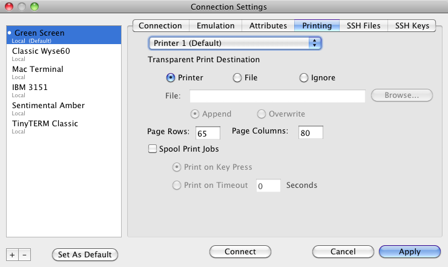Screen dimensions: 448x267
Task: Switch to the Connection tab
Action: [160, 25]
